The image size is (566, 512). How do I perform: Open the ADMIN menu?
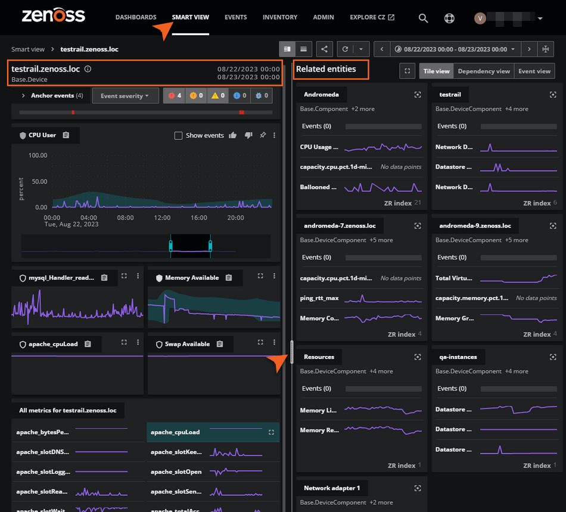(324, 17)
